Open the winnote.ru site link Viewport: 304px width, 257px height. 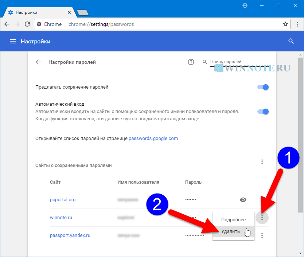(61, 217)
